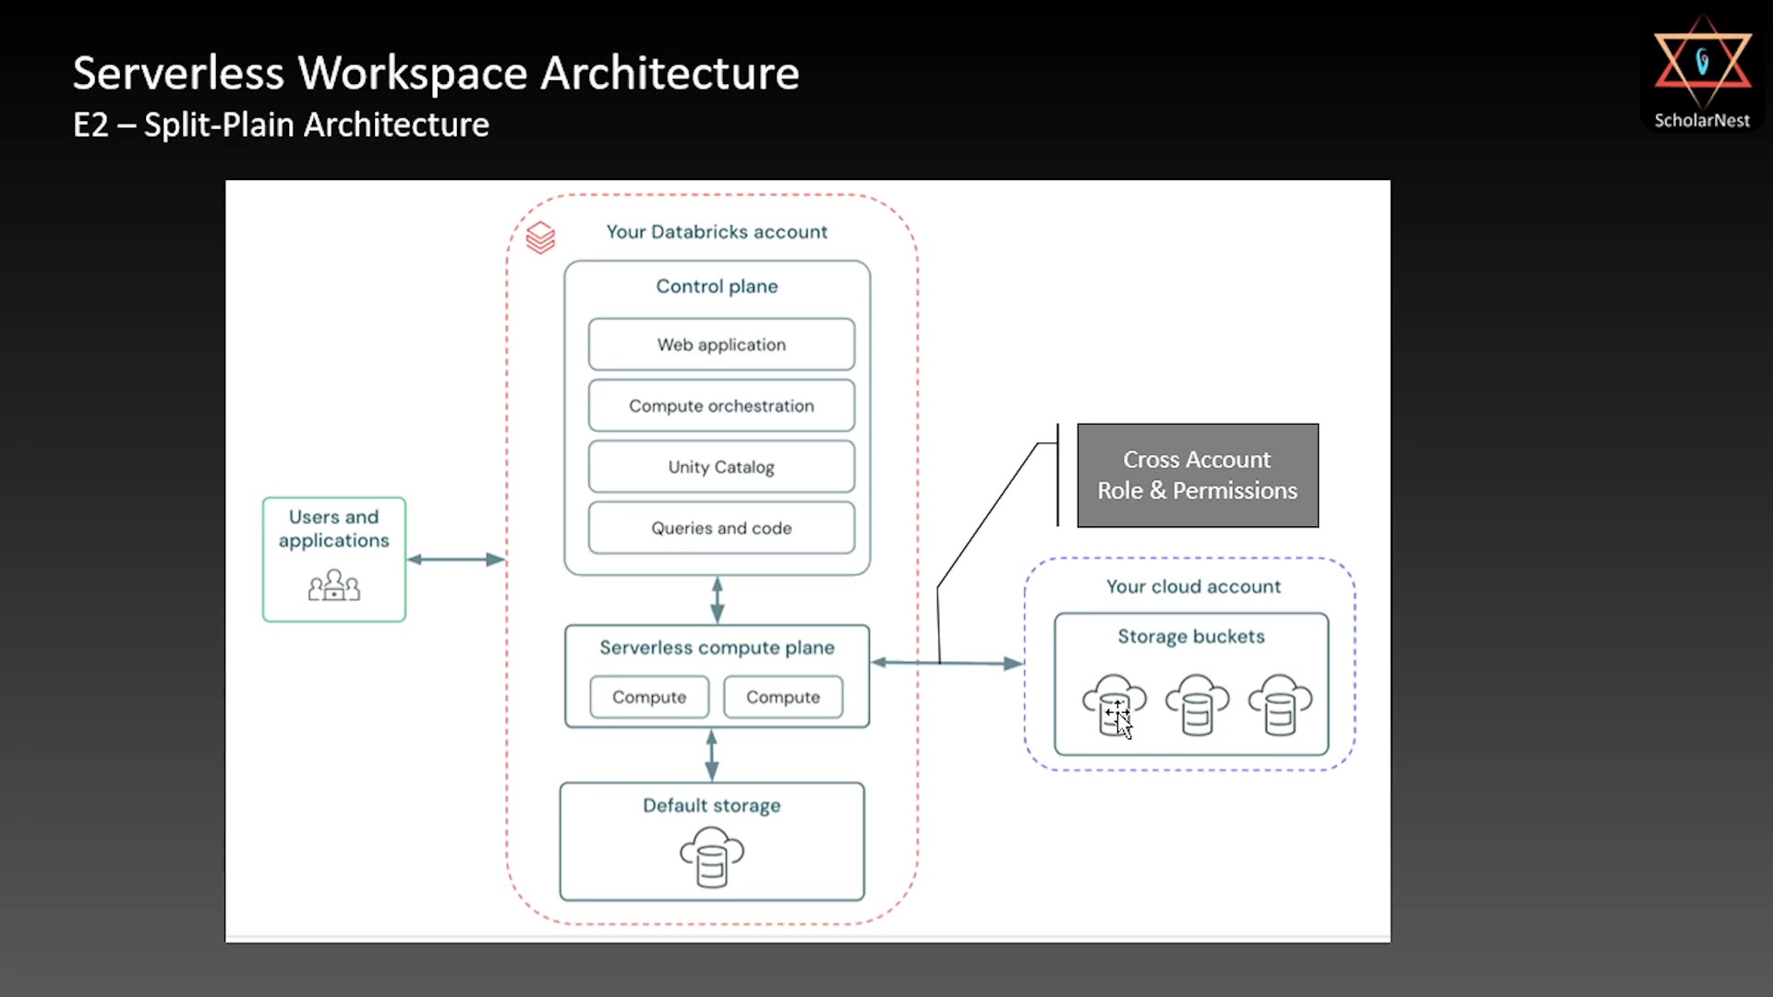Click the Your cloud account label

[1194, 586]
